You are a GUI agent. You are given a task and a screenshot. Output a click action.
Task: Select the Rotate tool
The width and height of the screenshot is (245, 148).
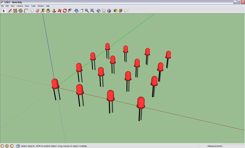65,11
